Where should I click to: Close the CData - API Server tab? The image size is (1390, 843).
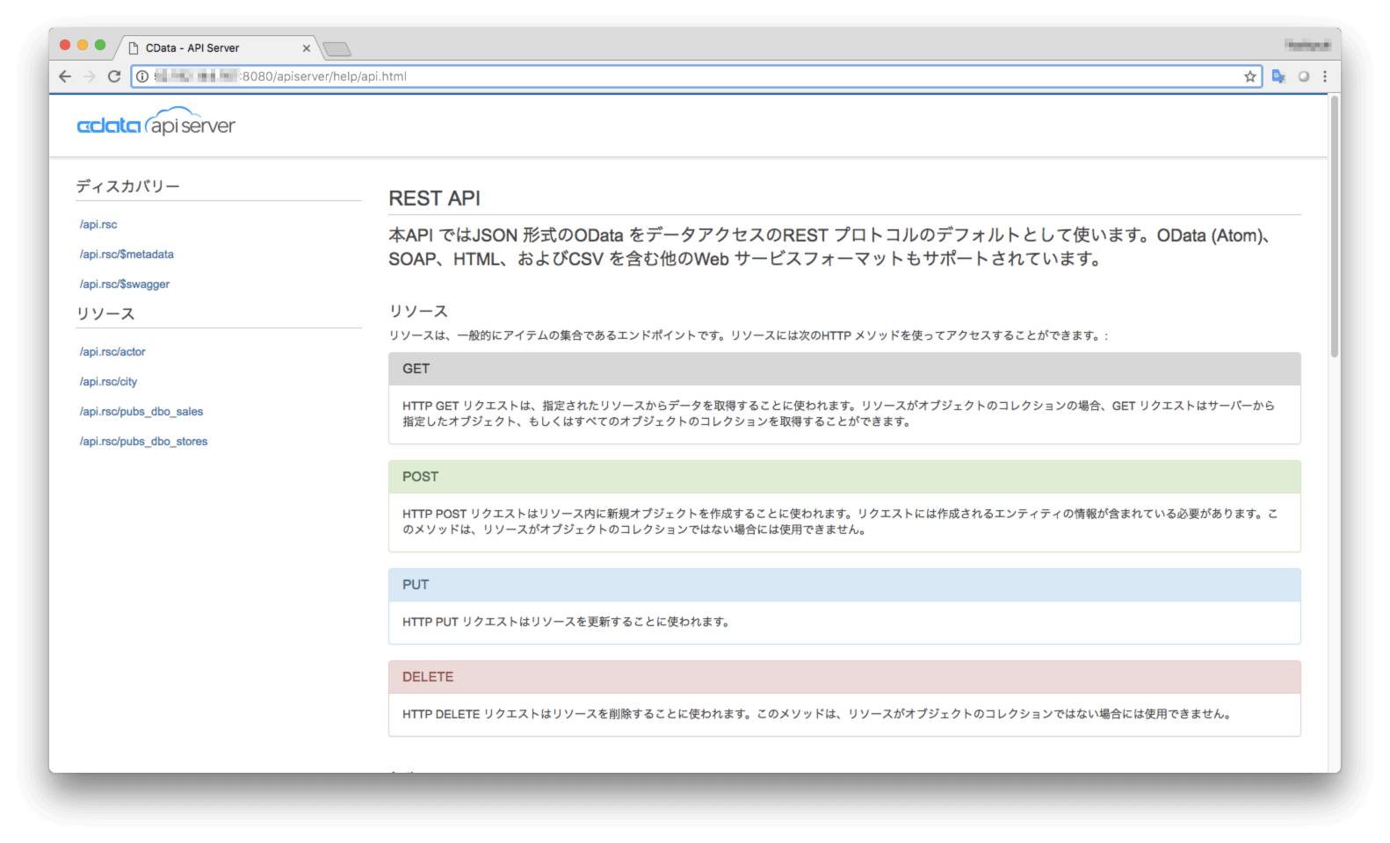[307, 48]
